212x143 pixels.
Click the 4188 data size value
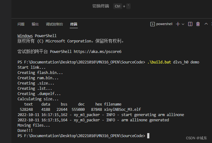[46, 110]
